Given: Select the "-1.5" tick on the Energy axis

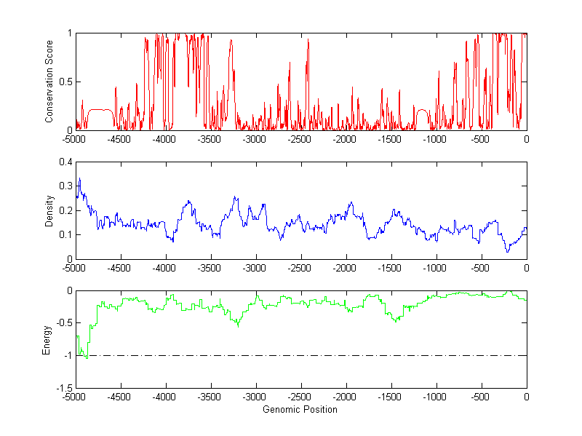Looking at the screenshot, I should tap(65, 388).
